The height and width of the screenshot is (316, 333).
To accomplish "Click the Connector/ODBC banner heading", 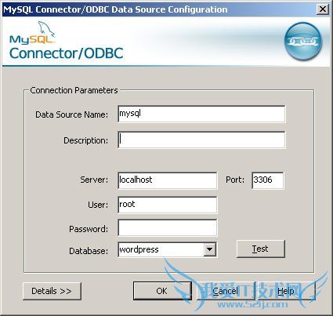I will tap(67, 53).
